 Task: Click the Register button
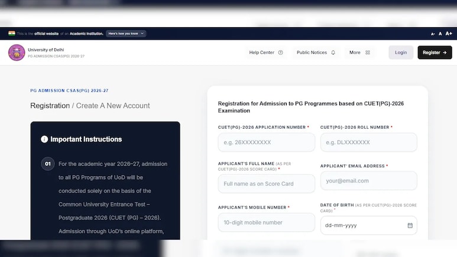point(435,53)
